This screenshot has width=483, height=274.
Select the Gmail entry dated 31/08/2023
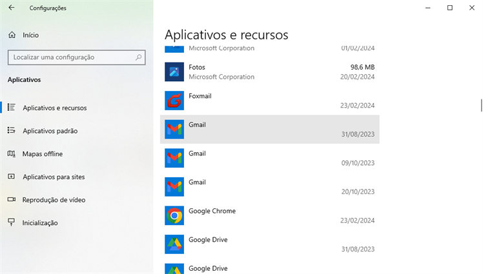269,130
